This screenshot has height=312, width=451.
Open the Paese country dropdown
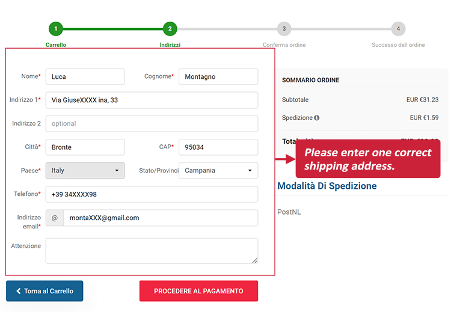85,171
